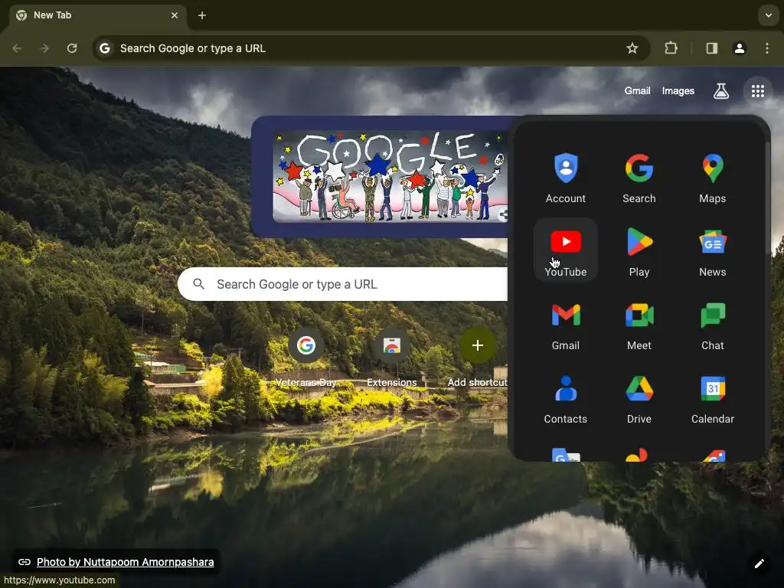Viewport: 784px width, 588px height.
Task: Share the Google doodle
Action: [503, 215]
